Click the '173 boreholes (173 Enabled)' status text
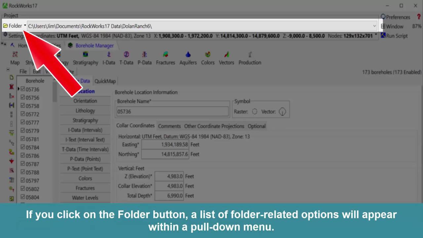This screenshot has width=423, height=238. tap(392, 72)
